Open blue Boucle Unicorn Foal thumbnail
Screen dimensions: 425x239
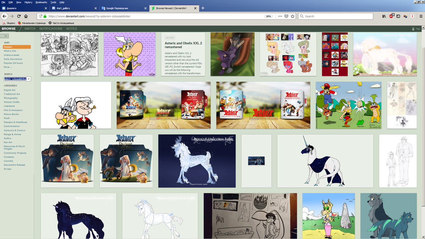point(197,161)
